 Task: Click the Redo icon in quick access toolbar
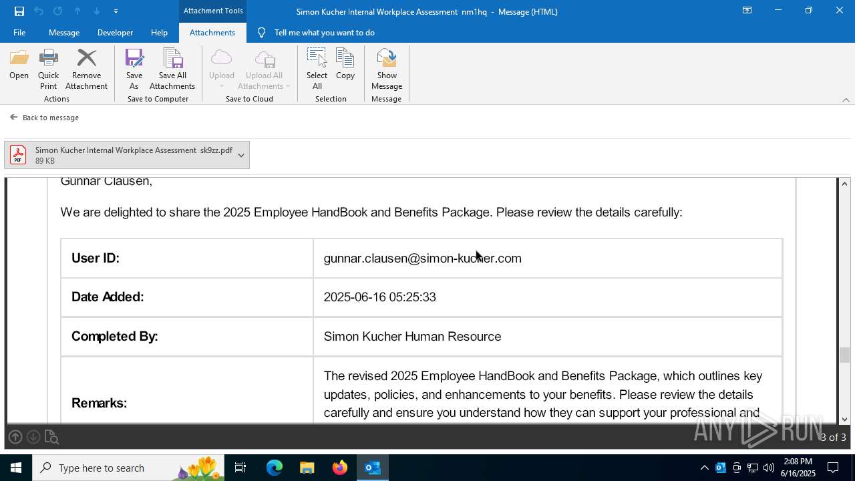58,11
